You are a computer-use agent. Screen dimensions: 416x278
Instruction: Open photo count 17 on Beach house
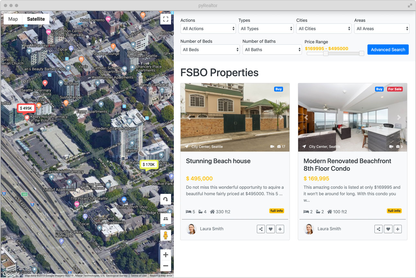[x=281, y=147]
